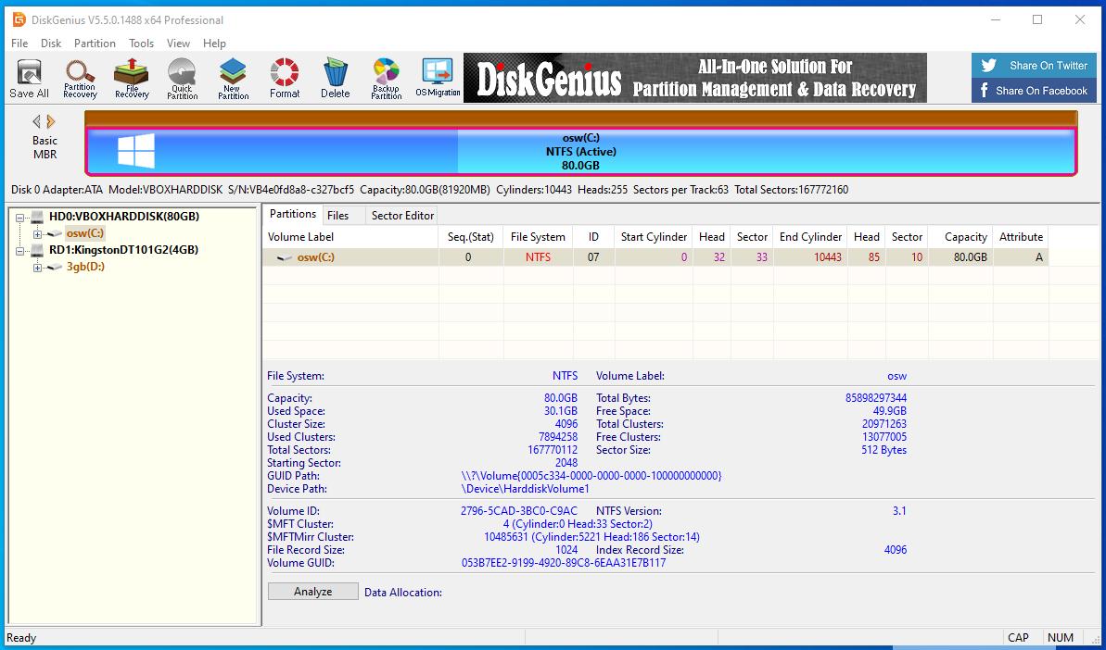Launch the OS Migration tool
The width and height of the screenshot is (1106, 650).
pos(438,78)
